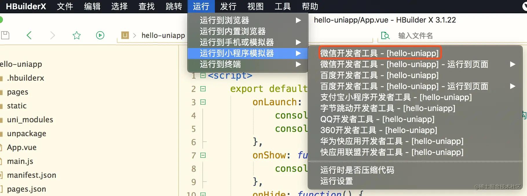Click the save file toolbar icon
The height and width of the screenshot is (196, 527).
(5, 35)
